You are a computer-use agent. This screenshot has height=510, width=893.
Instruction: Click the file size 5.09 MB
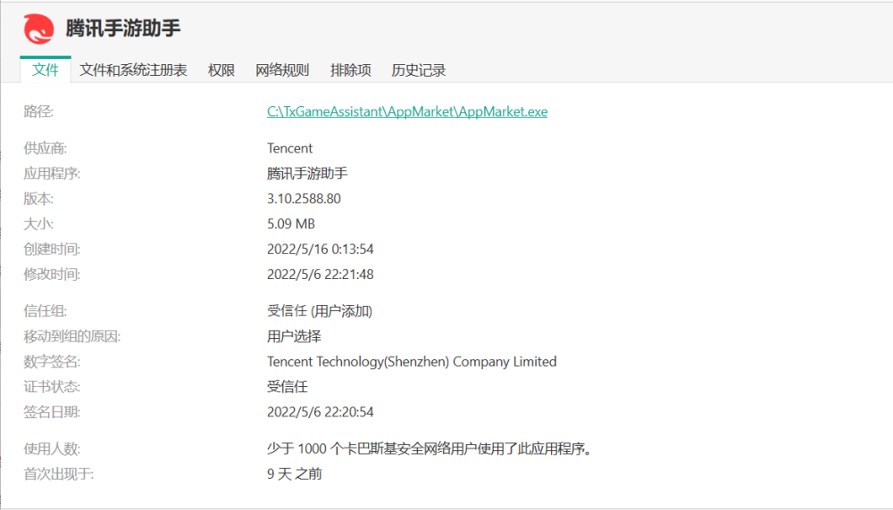pyautogui.click(x=291, y=224)
